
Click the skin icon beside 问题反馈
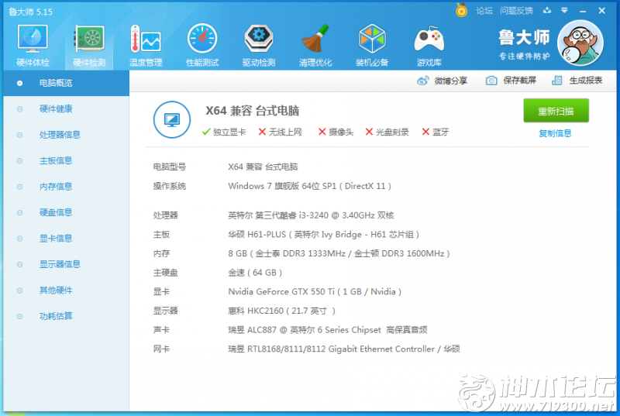(x=547, y=10)
